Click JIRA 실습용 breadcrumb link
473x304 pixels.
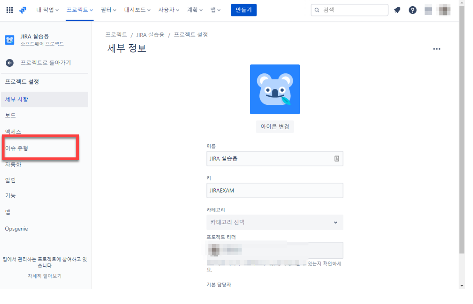(150, 35)
